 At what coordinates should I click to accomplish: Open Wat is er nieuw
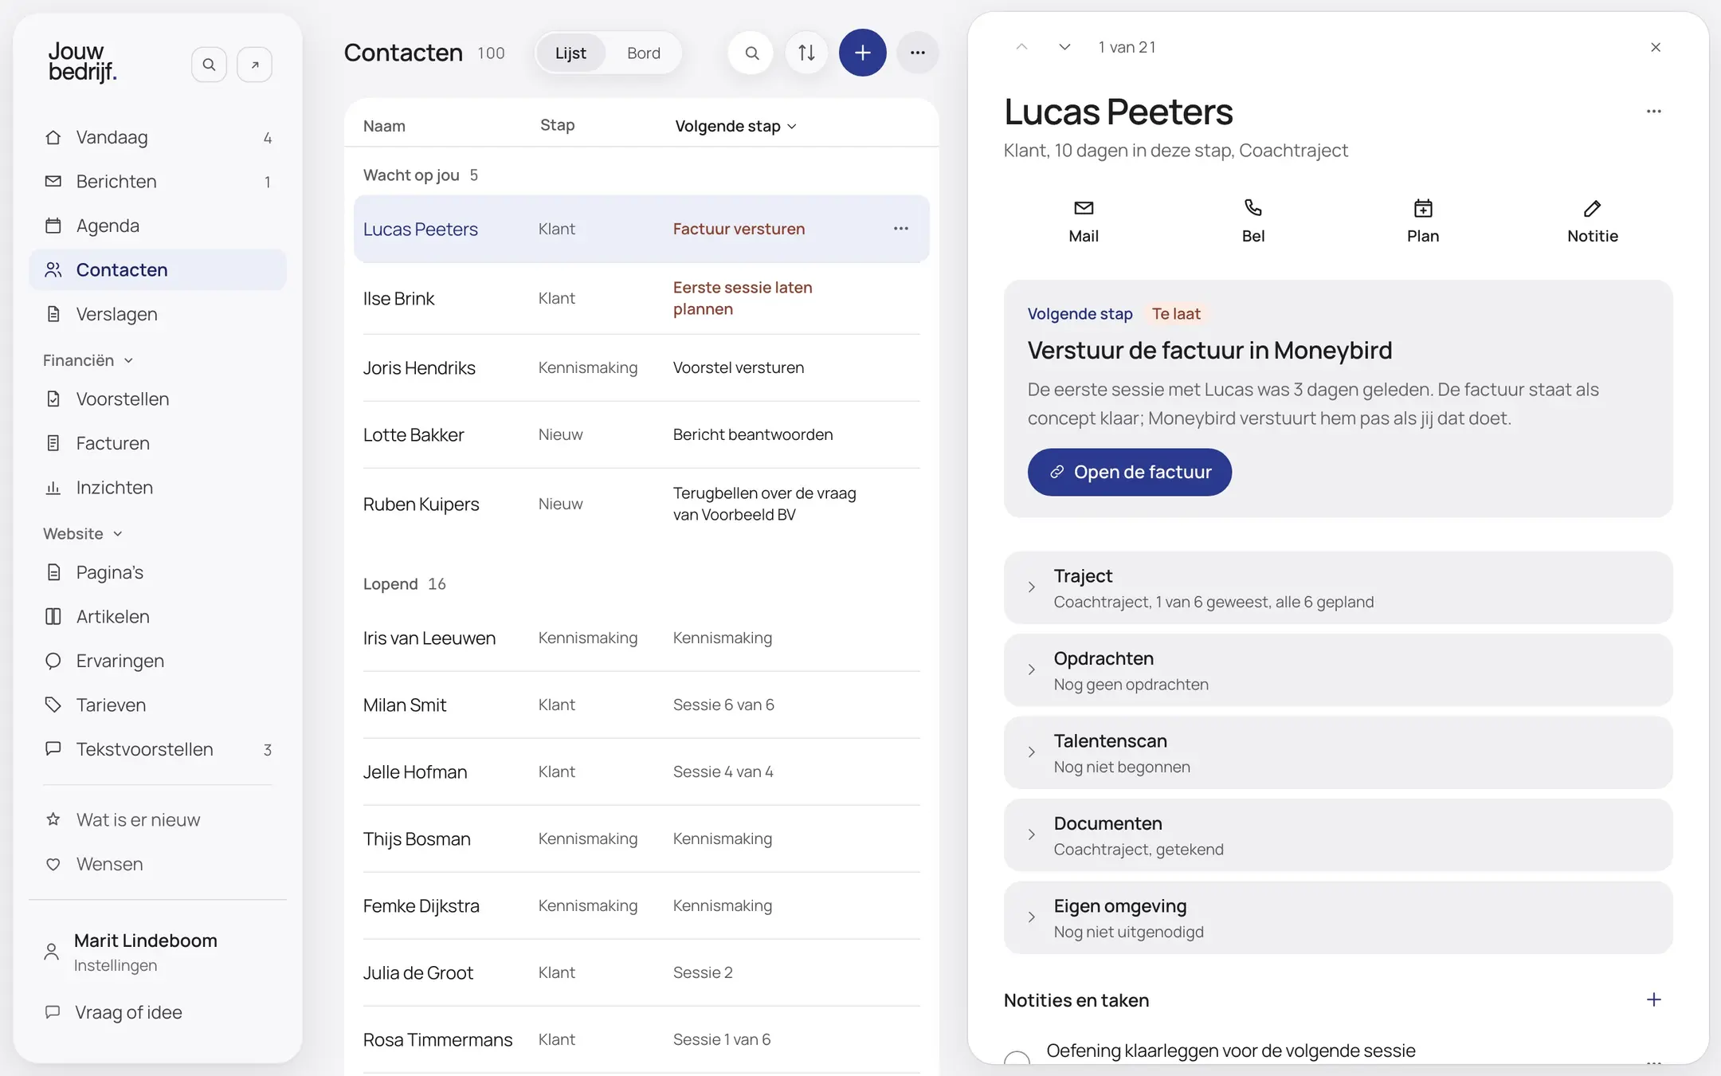tap(158, 819)
